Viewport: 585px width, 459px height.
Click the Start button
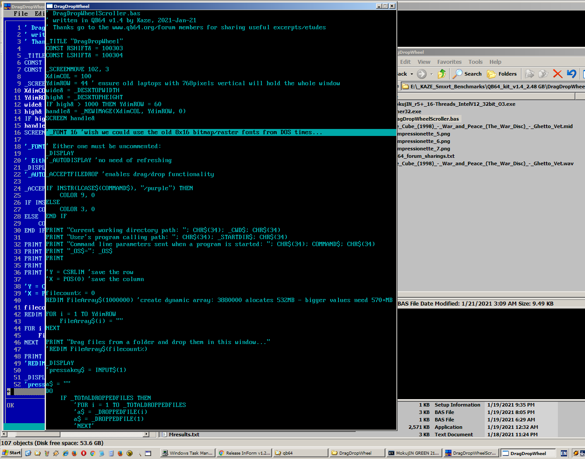tap(11, 453)
